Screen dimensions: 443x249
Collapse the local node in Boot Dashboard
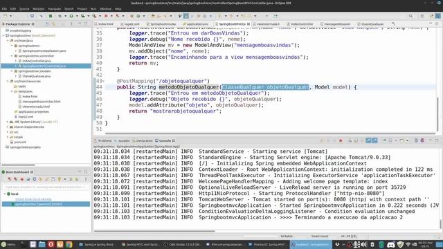(5, 194)
